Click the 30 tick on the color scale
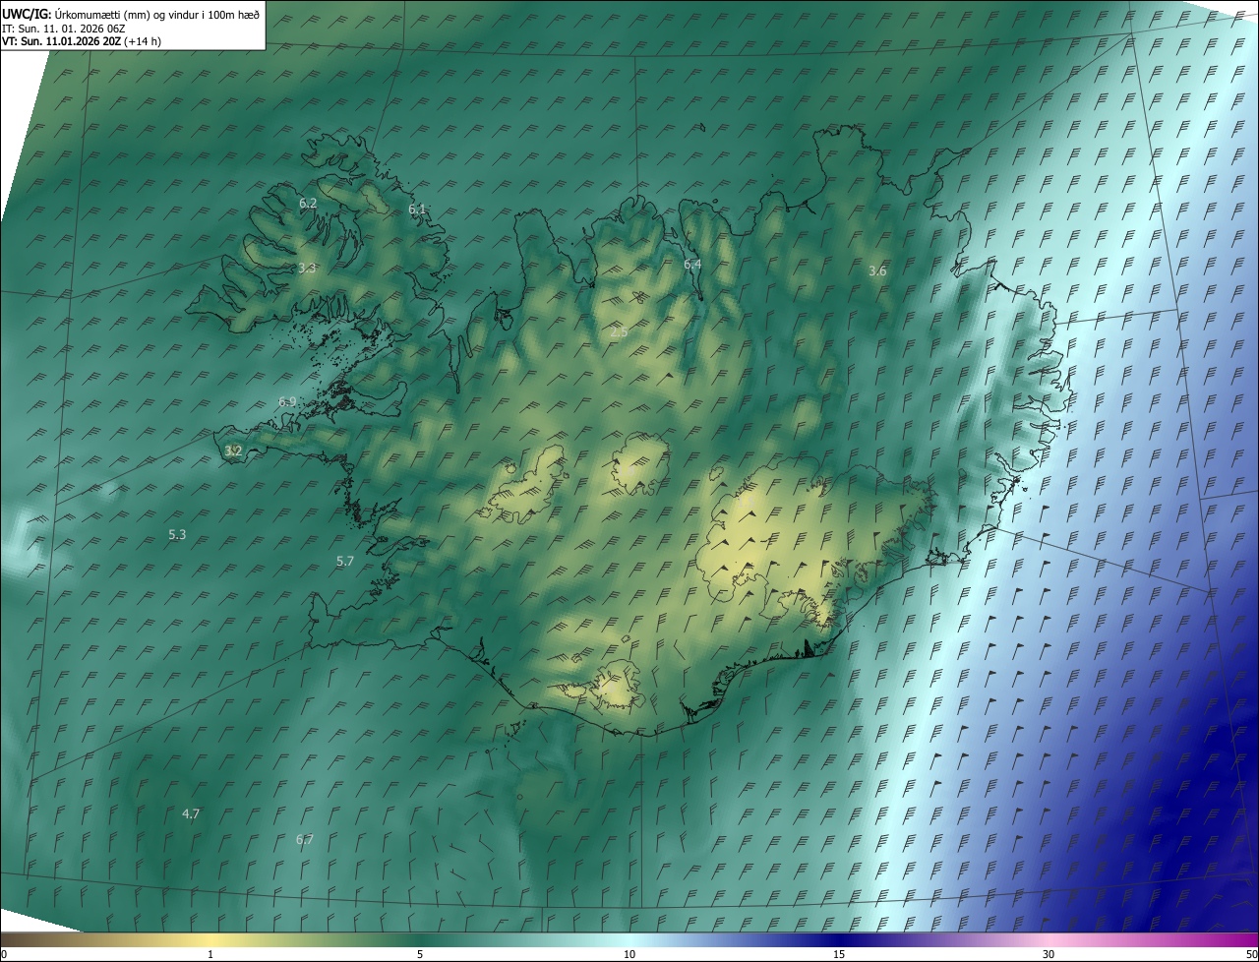This screenshot has width=1259, height=962. [1049, 954]
